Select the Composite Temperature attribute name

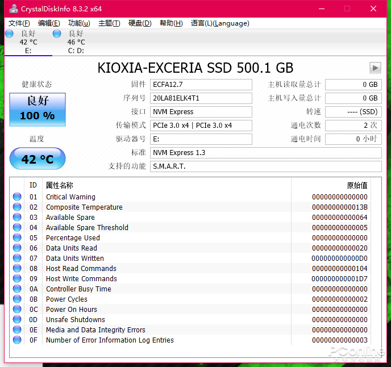pyautogui.click(x=84, y=207)
